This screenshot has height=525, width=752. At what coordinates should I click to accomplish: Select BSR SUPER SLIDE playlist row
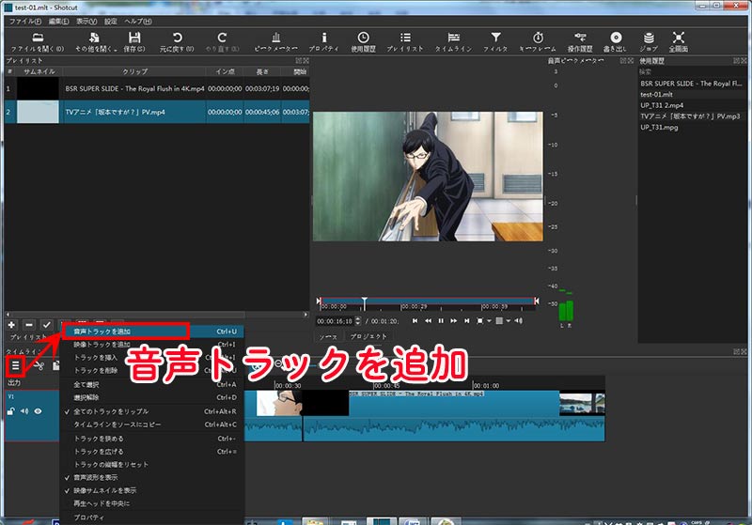[157, 88]
